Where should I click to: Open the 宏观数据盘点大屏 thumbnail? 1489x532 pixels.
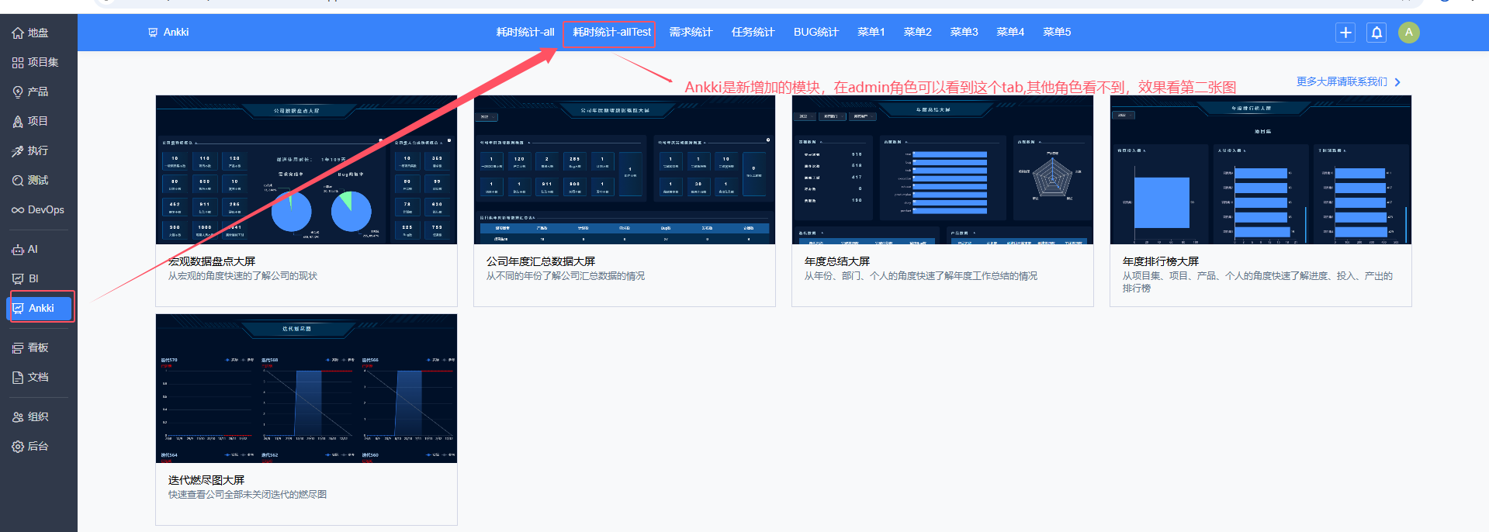[x=306, y=170]
